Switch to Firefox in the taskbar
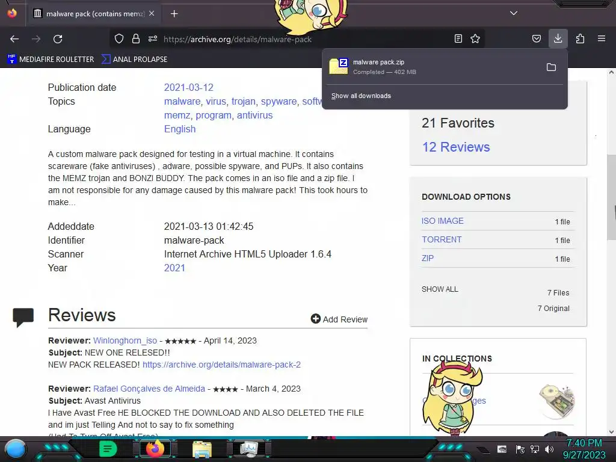 tap(155, 449)
